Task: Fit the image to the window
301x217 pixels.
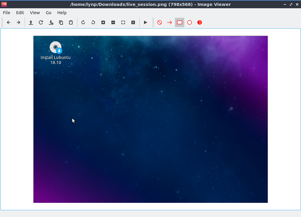Action: [x=123, y=22]
